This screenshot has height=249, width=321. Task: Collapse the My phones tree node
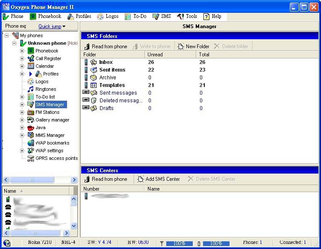click(7, 35)
